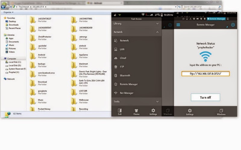The image size is (241, 150).
Task: Click the search magnifier icon in Explorer
Action: 220,7
